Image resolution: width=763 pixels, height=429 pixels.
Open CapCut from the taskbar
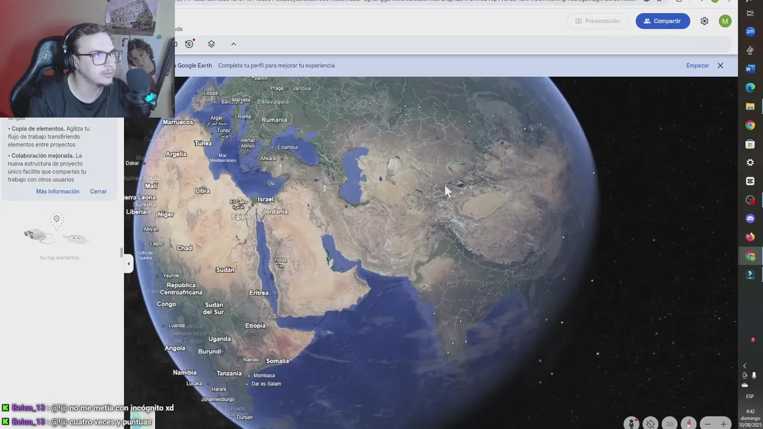click(750, 181)
